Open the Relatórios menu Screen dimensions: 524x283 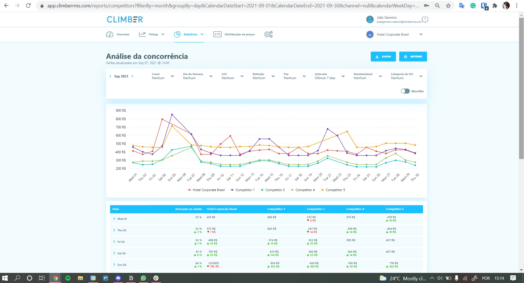189,34
